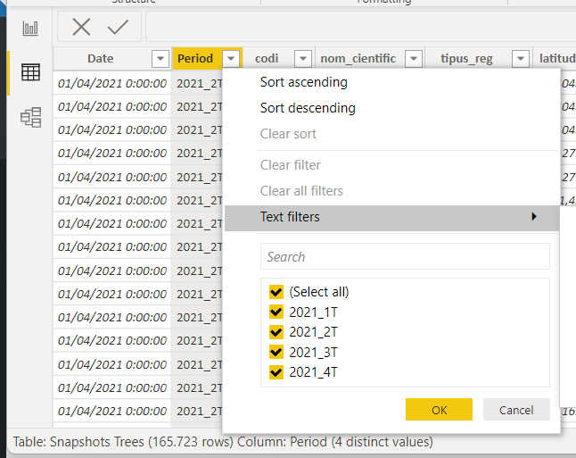576x458 pixels.
Task: Open the codi column dropdown arrow
Action: point(303,59)
